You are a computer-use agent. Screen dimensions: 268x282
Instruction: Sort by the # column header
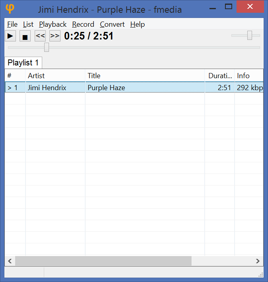click(15, 76)
